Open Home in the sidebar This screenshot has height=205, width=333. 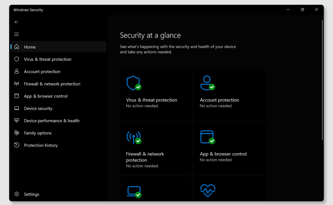[58, 47]
